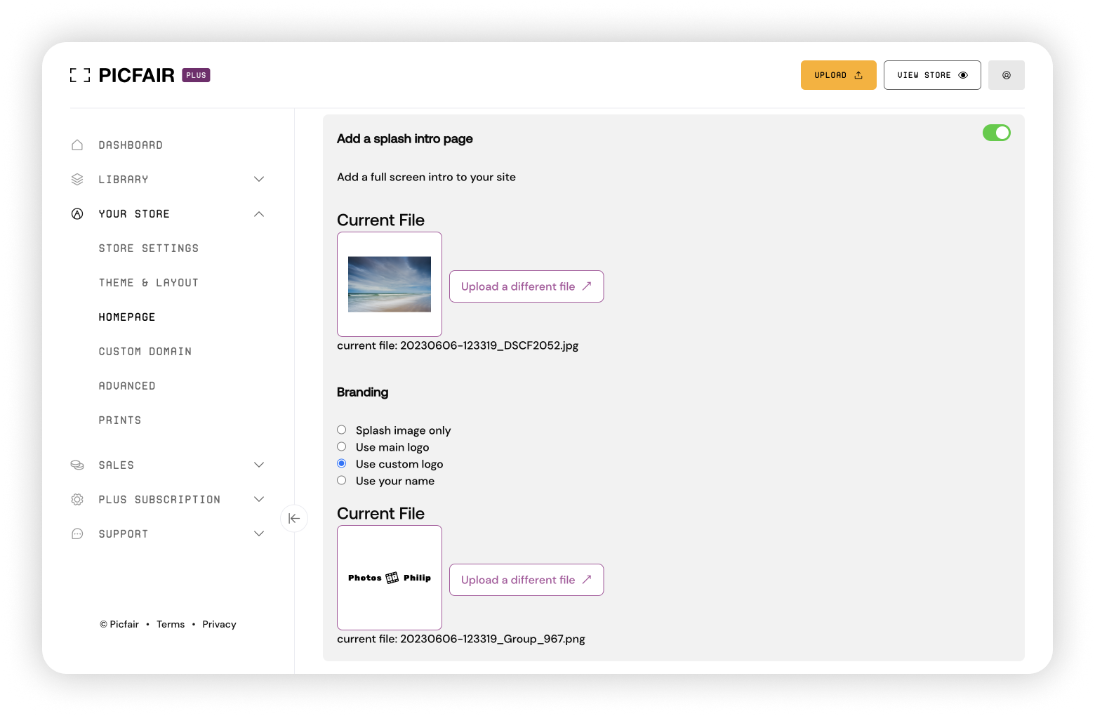Image resolution: width=1095 pixels, height=716 pixels.
Task: Select the Splash image only option
Action: 342,430
